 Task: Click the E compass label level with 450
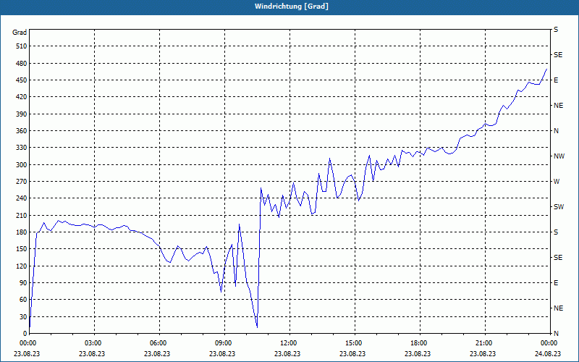(556, 80)
